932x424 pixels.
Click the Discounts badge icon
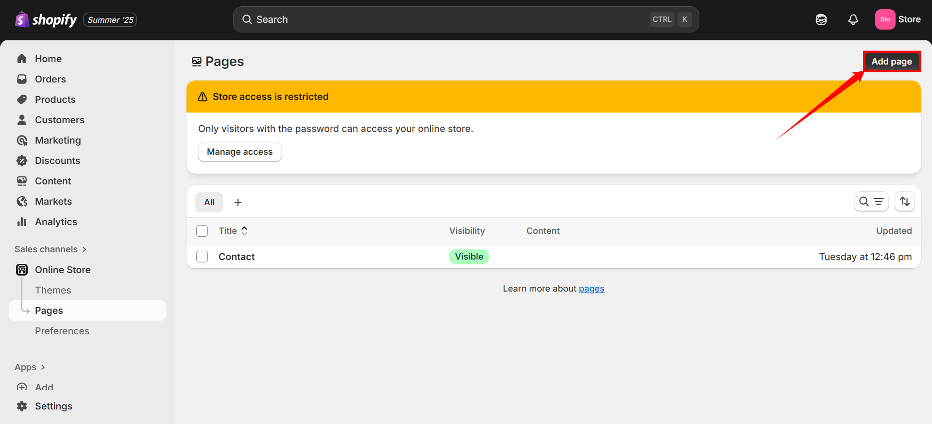coord(22,161)
